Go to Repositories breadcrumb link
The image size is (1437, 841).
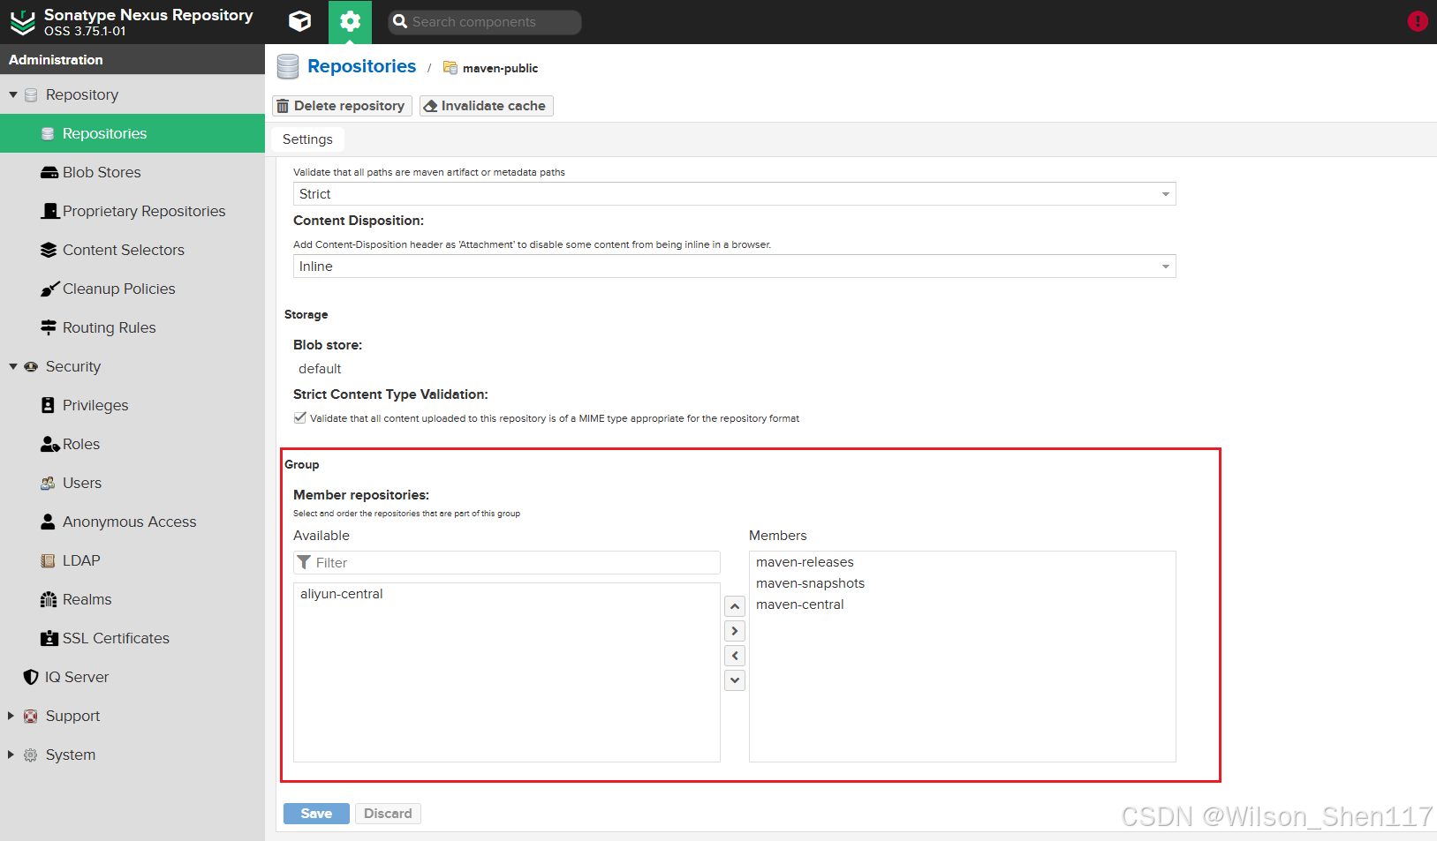tap(361, 66)
